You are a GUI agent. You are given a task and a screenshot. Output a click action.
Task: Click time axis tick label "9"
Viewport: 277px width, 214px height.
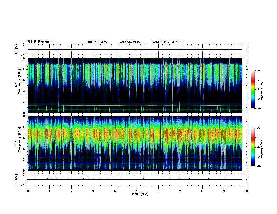pos(224,191)
